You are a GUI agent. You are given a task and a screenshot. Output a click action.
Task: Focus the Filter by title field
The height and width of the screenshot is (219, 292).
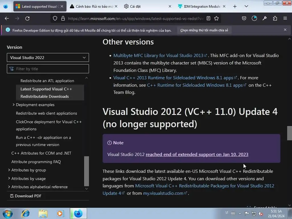(48, 69)
